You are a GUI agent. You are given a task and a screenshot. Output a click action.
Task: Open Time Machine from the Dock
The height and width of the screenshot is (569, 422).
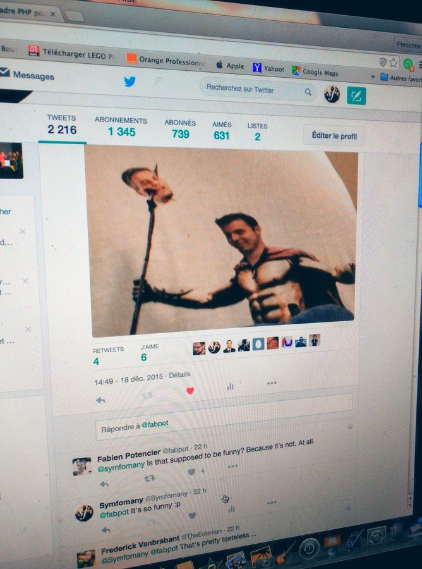point(310,548)
